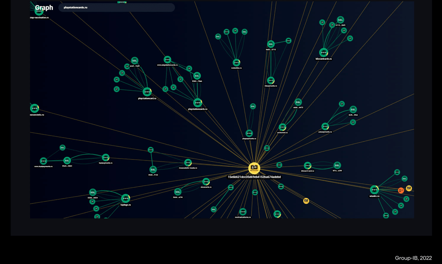Click the orange node next to wtanks.ru
Screen dimensions: 442x264
(401, 190)
